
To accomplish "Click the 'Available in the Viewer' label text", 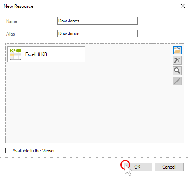I will (34, 151).
